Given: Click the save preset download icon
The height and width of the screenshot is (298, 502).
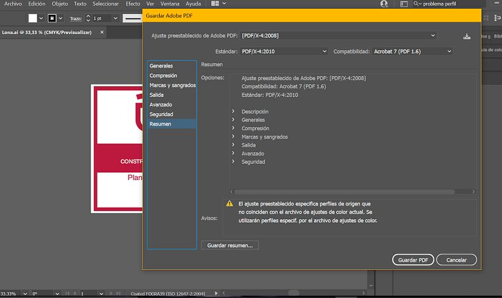Looking at the screenshot, I should pyautogui.click(x=466, y=36).
